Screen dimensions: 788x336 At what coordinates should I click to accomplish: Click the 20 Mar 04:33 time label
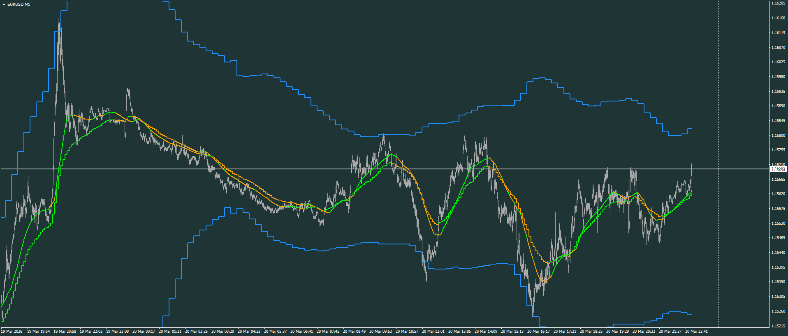(x=249, y=331)
